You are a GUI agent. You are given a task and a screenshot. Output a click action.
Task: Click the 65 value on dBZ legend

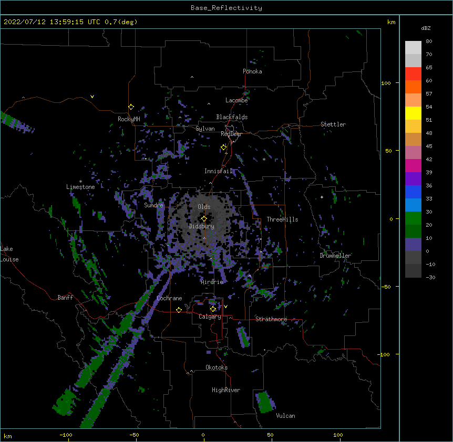click(x=429, y=67)
